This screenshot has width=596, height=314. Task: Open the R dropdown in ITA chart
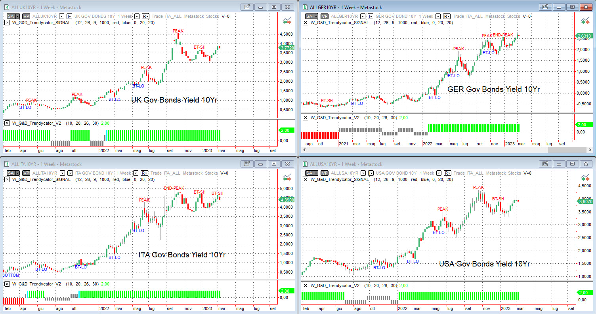144,173
